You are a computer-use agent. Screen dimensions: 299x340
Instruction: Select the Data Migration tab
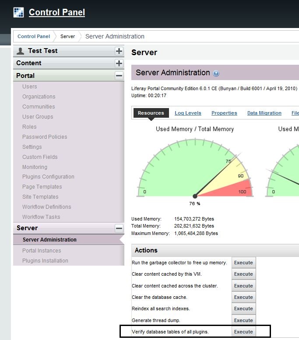264,113
